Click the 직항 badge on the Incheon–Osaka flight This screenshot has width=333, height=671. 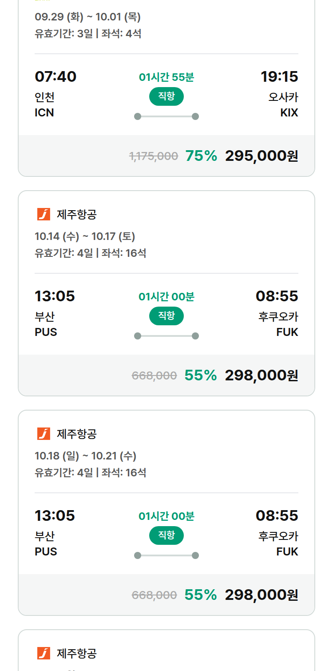click(166, 96)
